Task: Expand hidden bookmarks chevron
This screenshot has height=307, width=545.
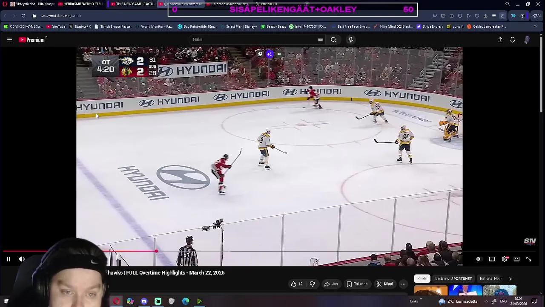Action: (535, 26)
